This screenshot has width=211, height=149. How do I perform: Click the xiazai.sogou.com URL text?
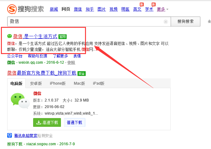coord(41,144)
